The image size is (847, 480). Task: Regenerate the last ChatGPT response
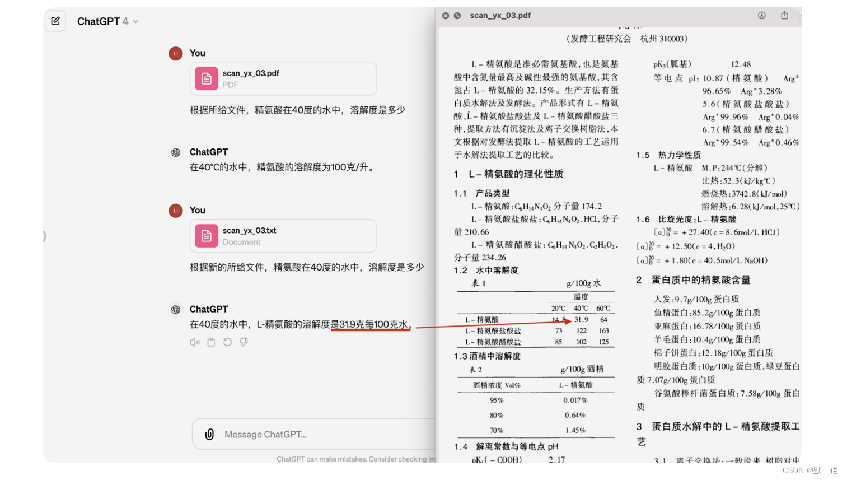(x=227, y=342)
